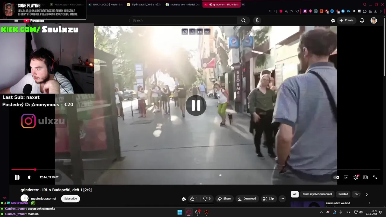Open the translate icon in browser toolbar
386x217 pixels.
[286, 11]
